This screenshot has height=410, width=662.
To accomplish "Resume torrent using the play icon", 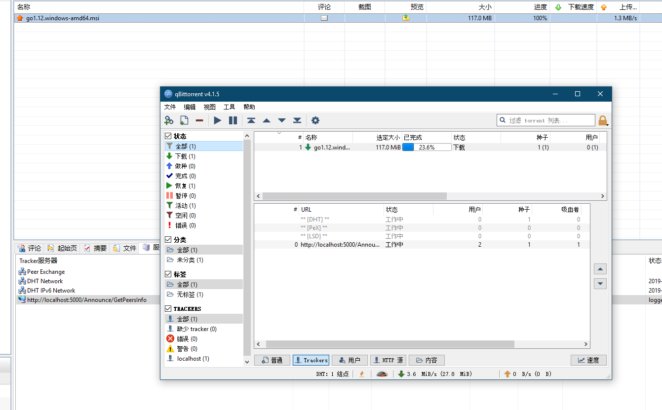I will [217, 120].
